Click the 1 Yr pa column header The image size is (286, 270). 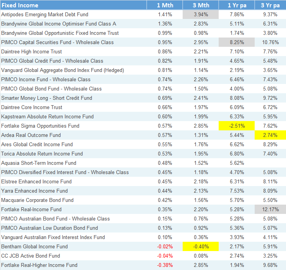coord(237,5)
